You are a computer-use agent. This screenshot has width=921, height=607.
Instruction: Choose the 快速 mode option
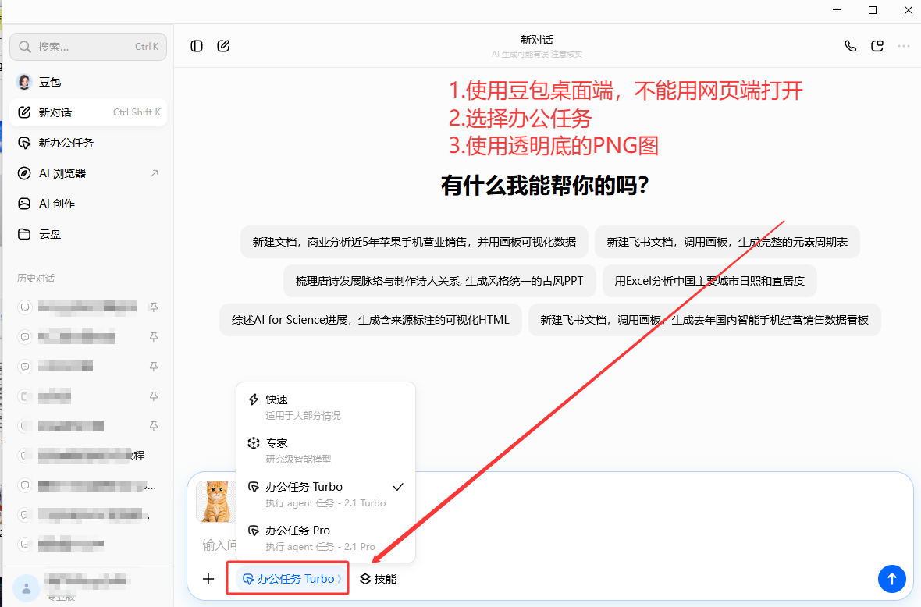[x=325, y=406]
